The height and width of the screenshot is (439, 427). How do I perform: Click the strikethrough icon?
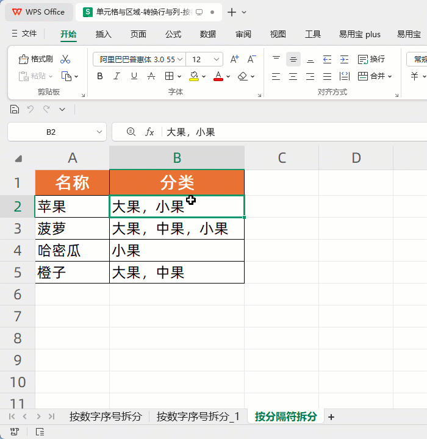point(151,76)
